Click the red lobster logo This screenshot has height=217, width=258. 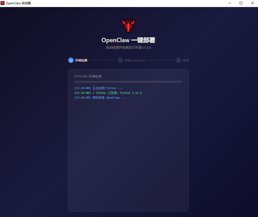click(128, 26)
